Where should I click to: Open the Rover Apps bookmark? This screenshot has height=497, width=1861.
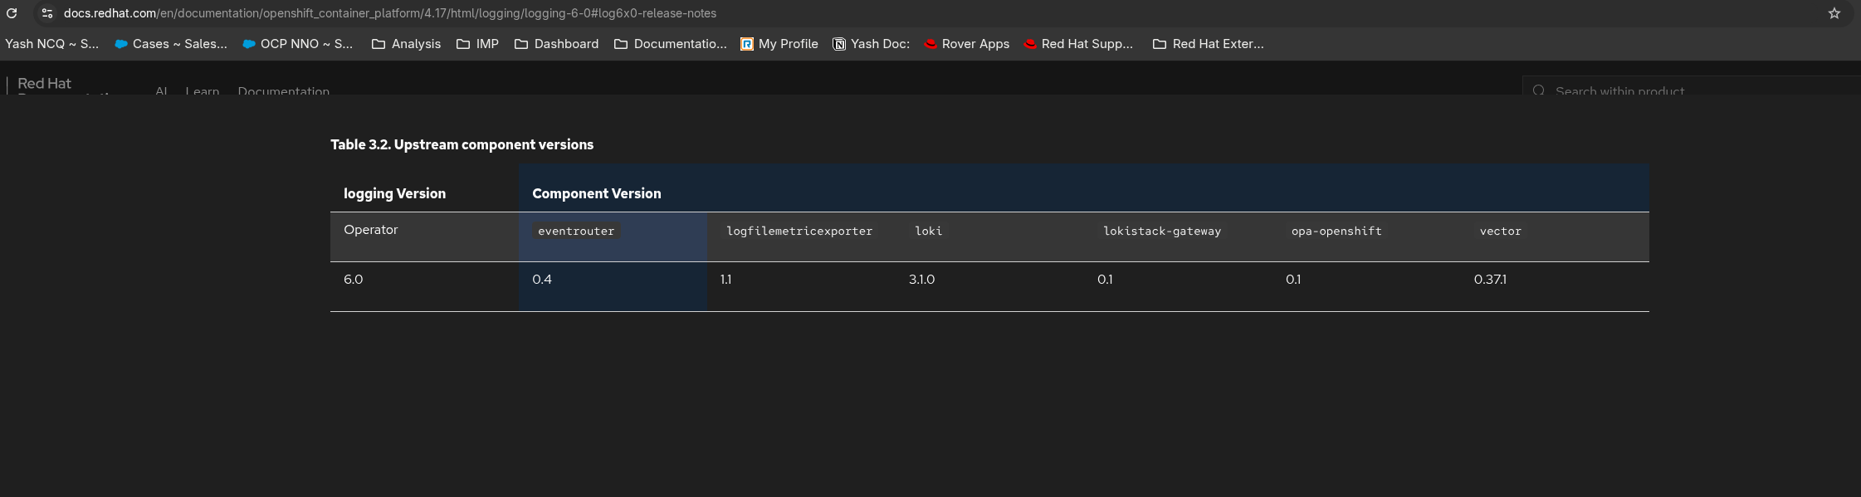coord(967,44)
